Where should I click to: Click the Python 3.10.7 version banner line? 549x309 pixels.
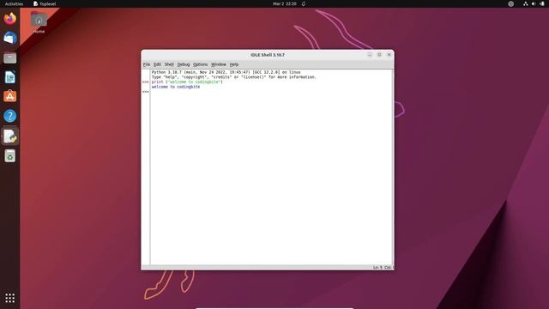pyautogui.click(x=226, y=72)
